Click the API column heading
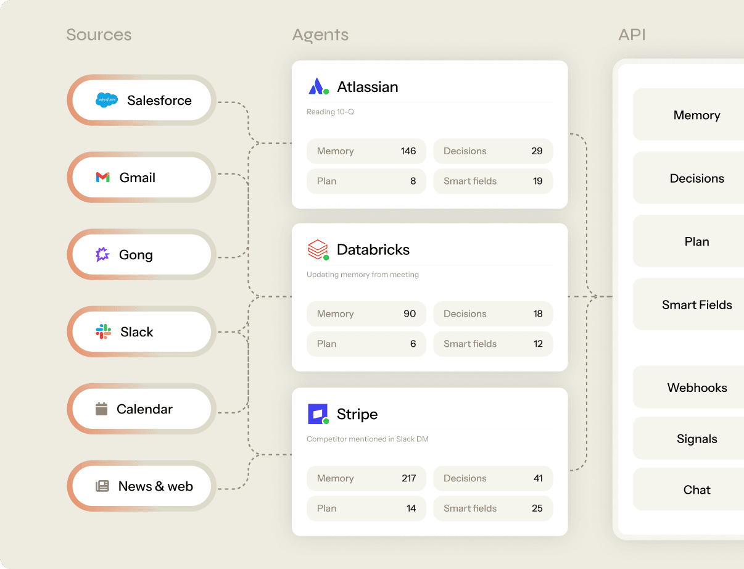Screen dimensions: 744x569 point(632,35)
